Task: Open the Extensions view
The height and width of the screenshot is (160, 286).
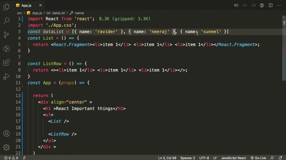Action: 6,62
